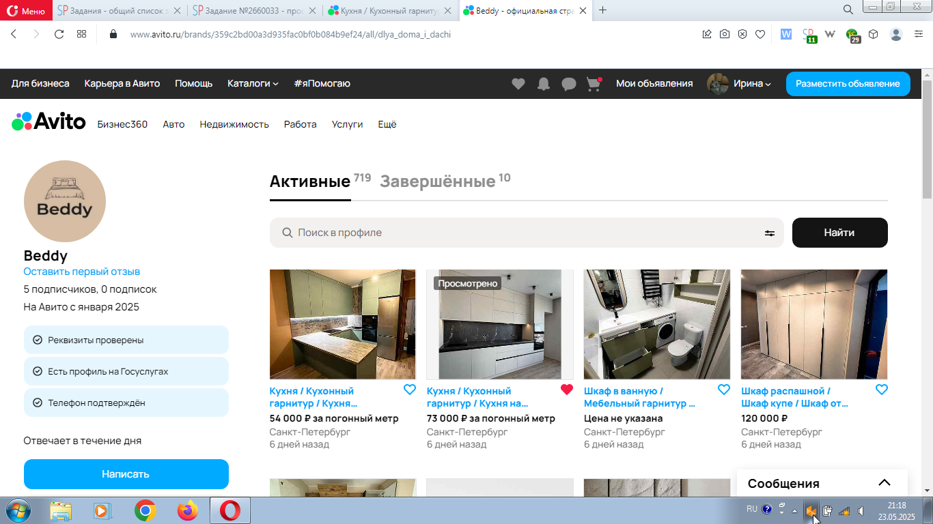
Task: Open the Ещё categories menu
Action: click(x=387, y=124)
